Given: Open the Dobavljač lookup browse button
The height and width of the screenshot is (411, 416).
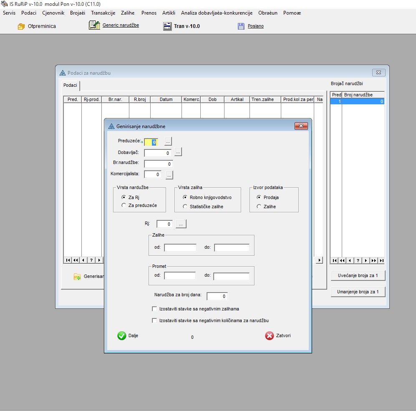Looking at the screenshot, I should click(x=178, y=152).
